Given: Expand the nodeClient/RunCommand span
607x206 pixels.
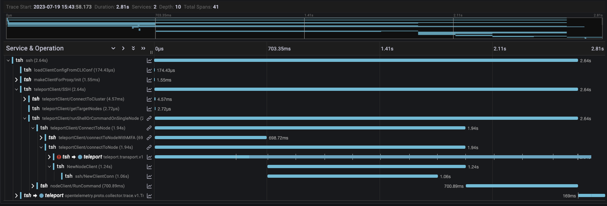Looking at the screenshot, I should (33, 186).
